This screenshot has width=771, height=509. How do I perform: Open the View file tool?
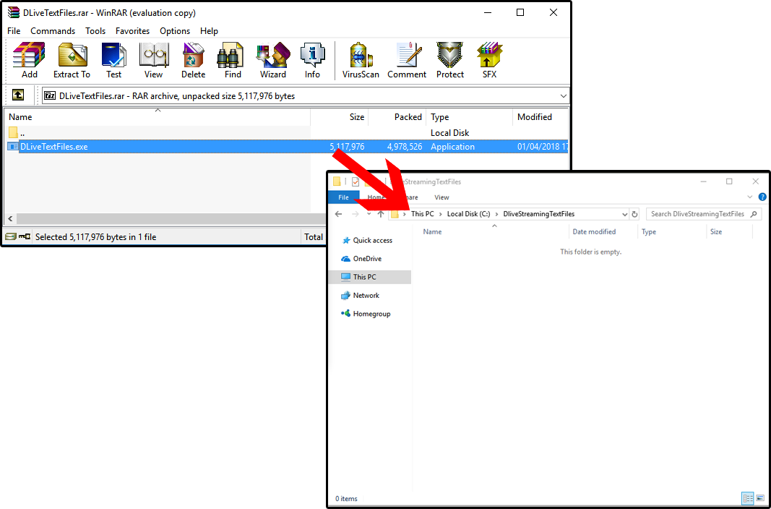coord(153,60)
